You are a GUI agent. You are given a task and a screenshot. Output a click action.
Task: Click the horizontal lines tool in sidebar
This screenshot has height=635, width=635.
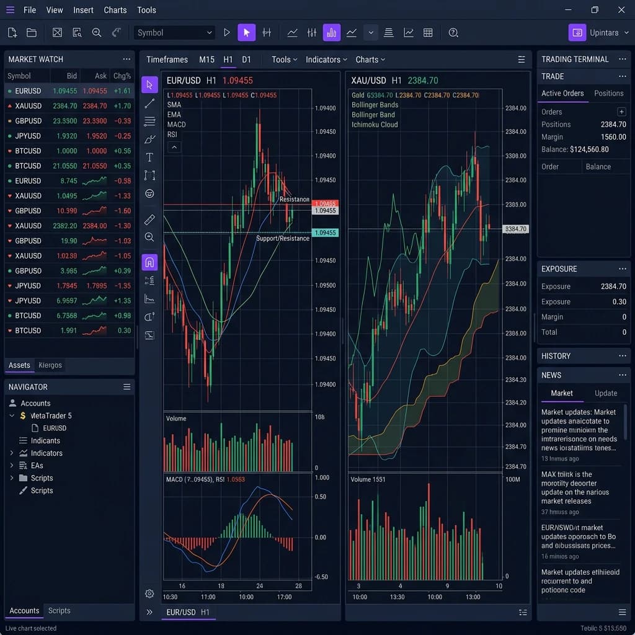click(149, 121)
